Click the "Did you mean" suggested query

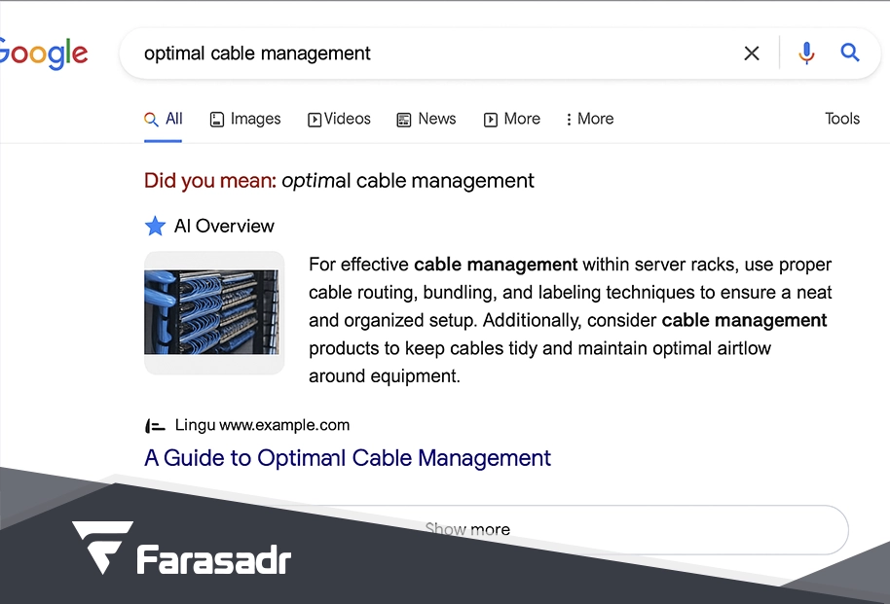pos(408,181)
